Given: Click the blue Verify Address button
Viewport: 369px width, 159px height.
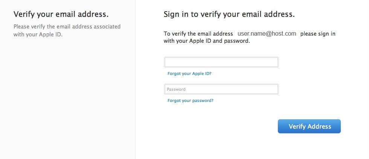Looking at the screenshot, I should [x=309, y=126].
